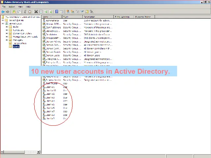Expand the ForeignSecurityPrincipals node
This screenshot has width=211, height=158.
[7, 37]
